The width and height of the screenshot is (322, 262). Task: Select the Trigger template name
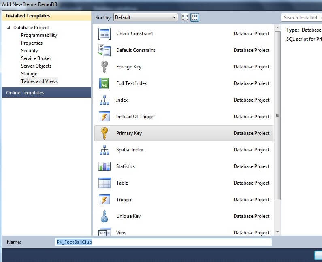point(124,200)
